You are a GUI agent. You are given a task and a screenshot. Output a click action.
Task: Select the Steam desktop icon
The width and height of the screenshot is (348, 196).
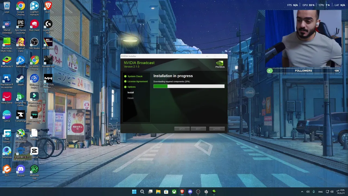pos(21,80)
